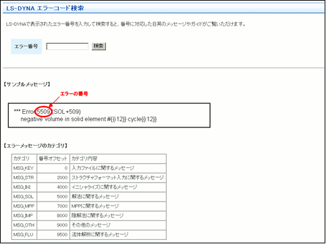This screenshot has height=244, width=326.
Task: Click the エラー番号 label
Action: tap(26, 47)
